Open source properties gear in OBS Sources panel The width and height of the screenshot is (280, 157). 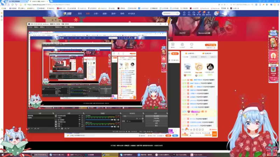[62, 128]
